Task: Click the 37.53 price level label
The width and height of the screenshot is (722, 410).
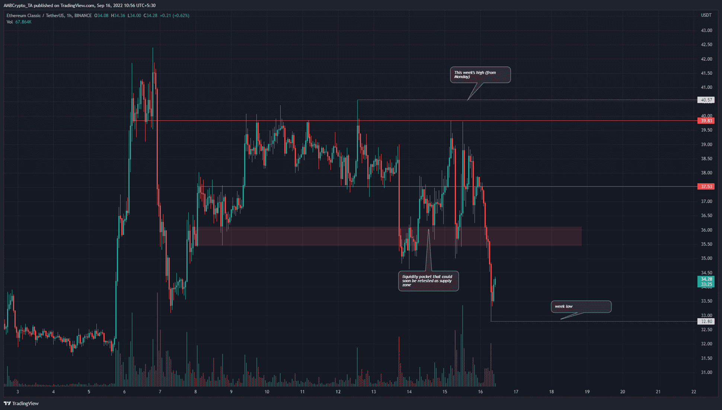Action: click(x=706, y=187)
